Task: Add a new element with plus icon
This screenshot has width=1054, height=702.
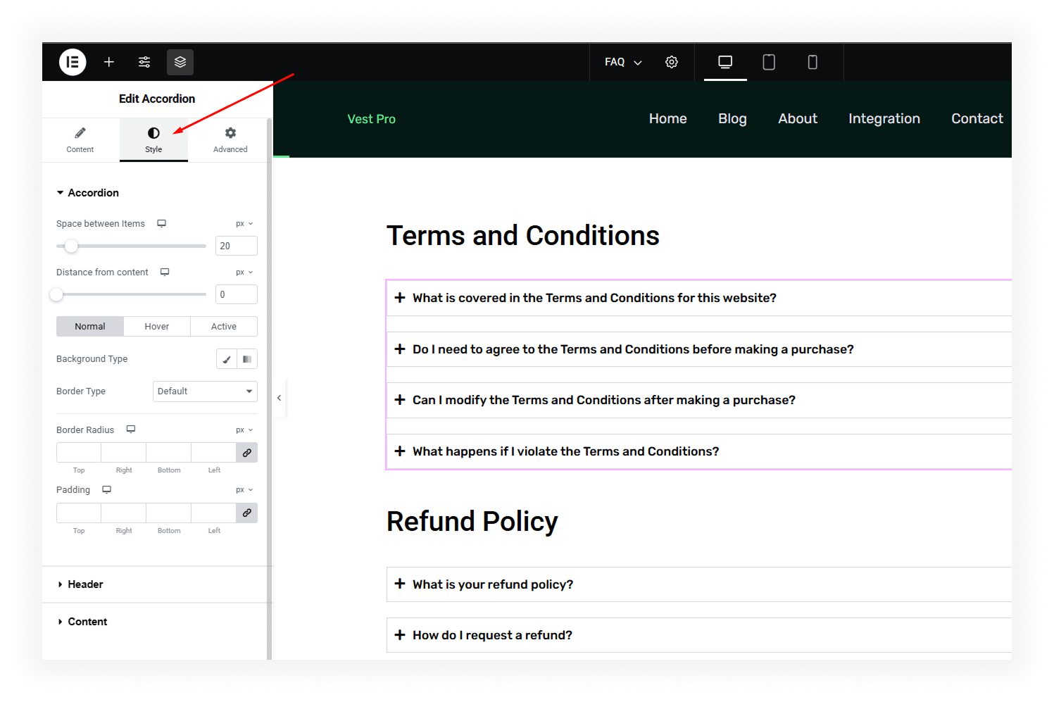Action: point(109,62)
